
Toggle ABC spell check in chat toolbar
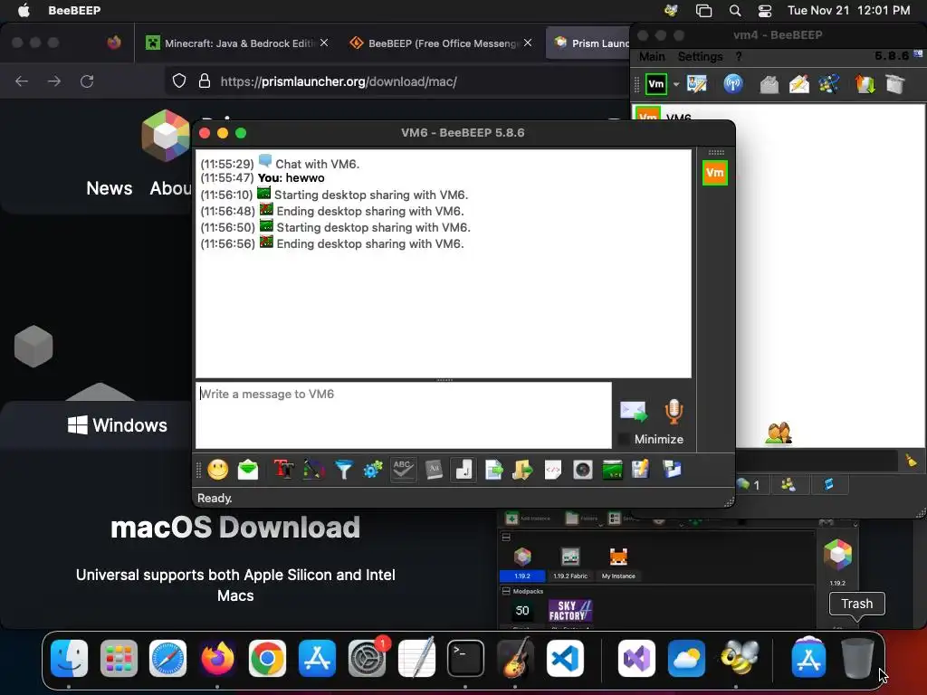point(403,471)
